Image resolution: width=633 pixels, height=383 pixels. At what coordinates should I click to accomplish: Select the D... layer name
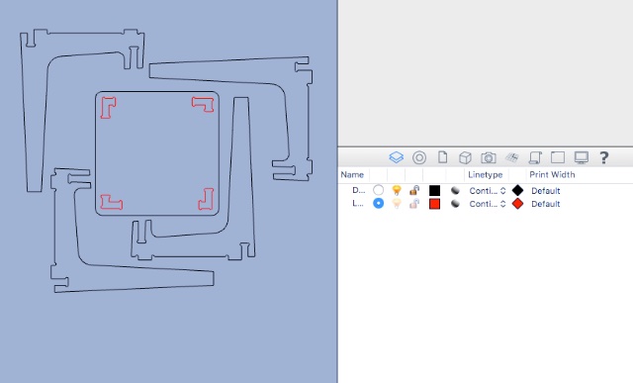[358, 190]
